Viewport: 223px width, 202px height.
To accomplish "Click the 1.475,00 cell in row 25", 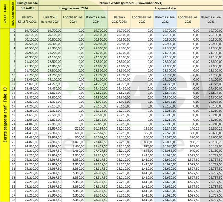I will pos(73,142).
